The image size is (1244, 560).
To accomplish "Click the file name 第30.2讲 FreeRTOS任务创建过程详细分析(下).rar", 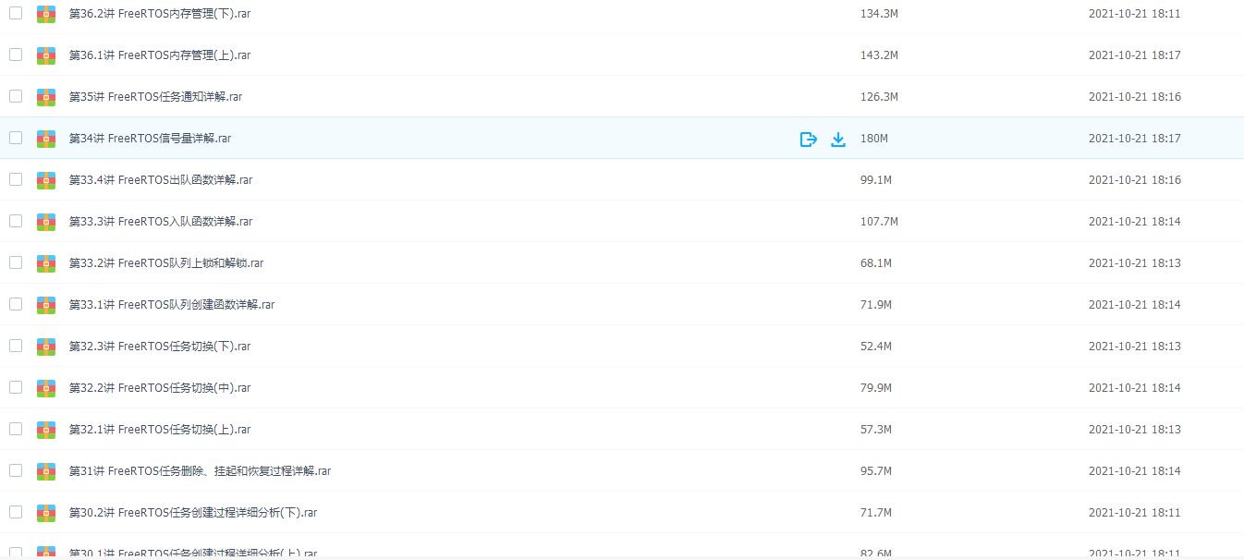I will click(193, 513).
